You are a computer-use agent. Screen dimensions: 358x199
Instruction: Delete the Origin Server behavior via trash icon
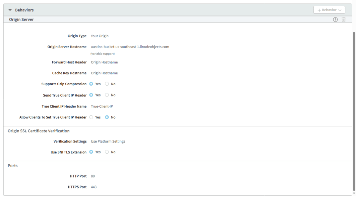[343, 20]
